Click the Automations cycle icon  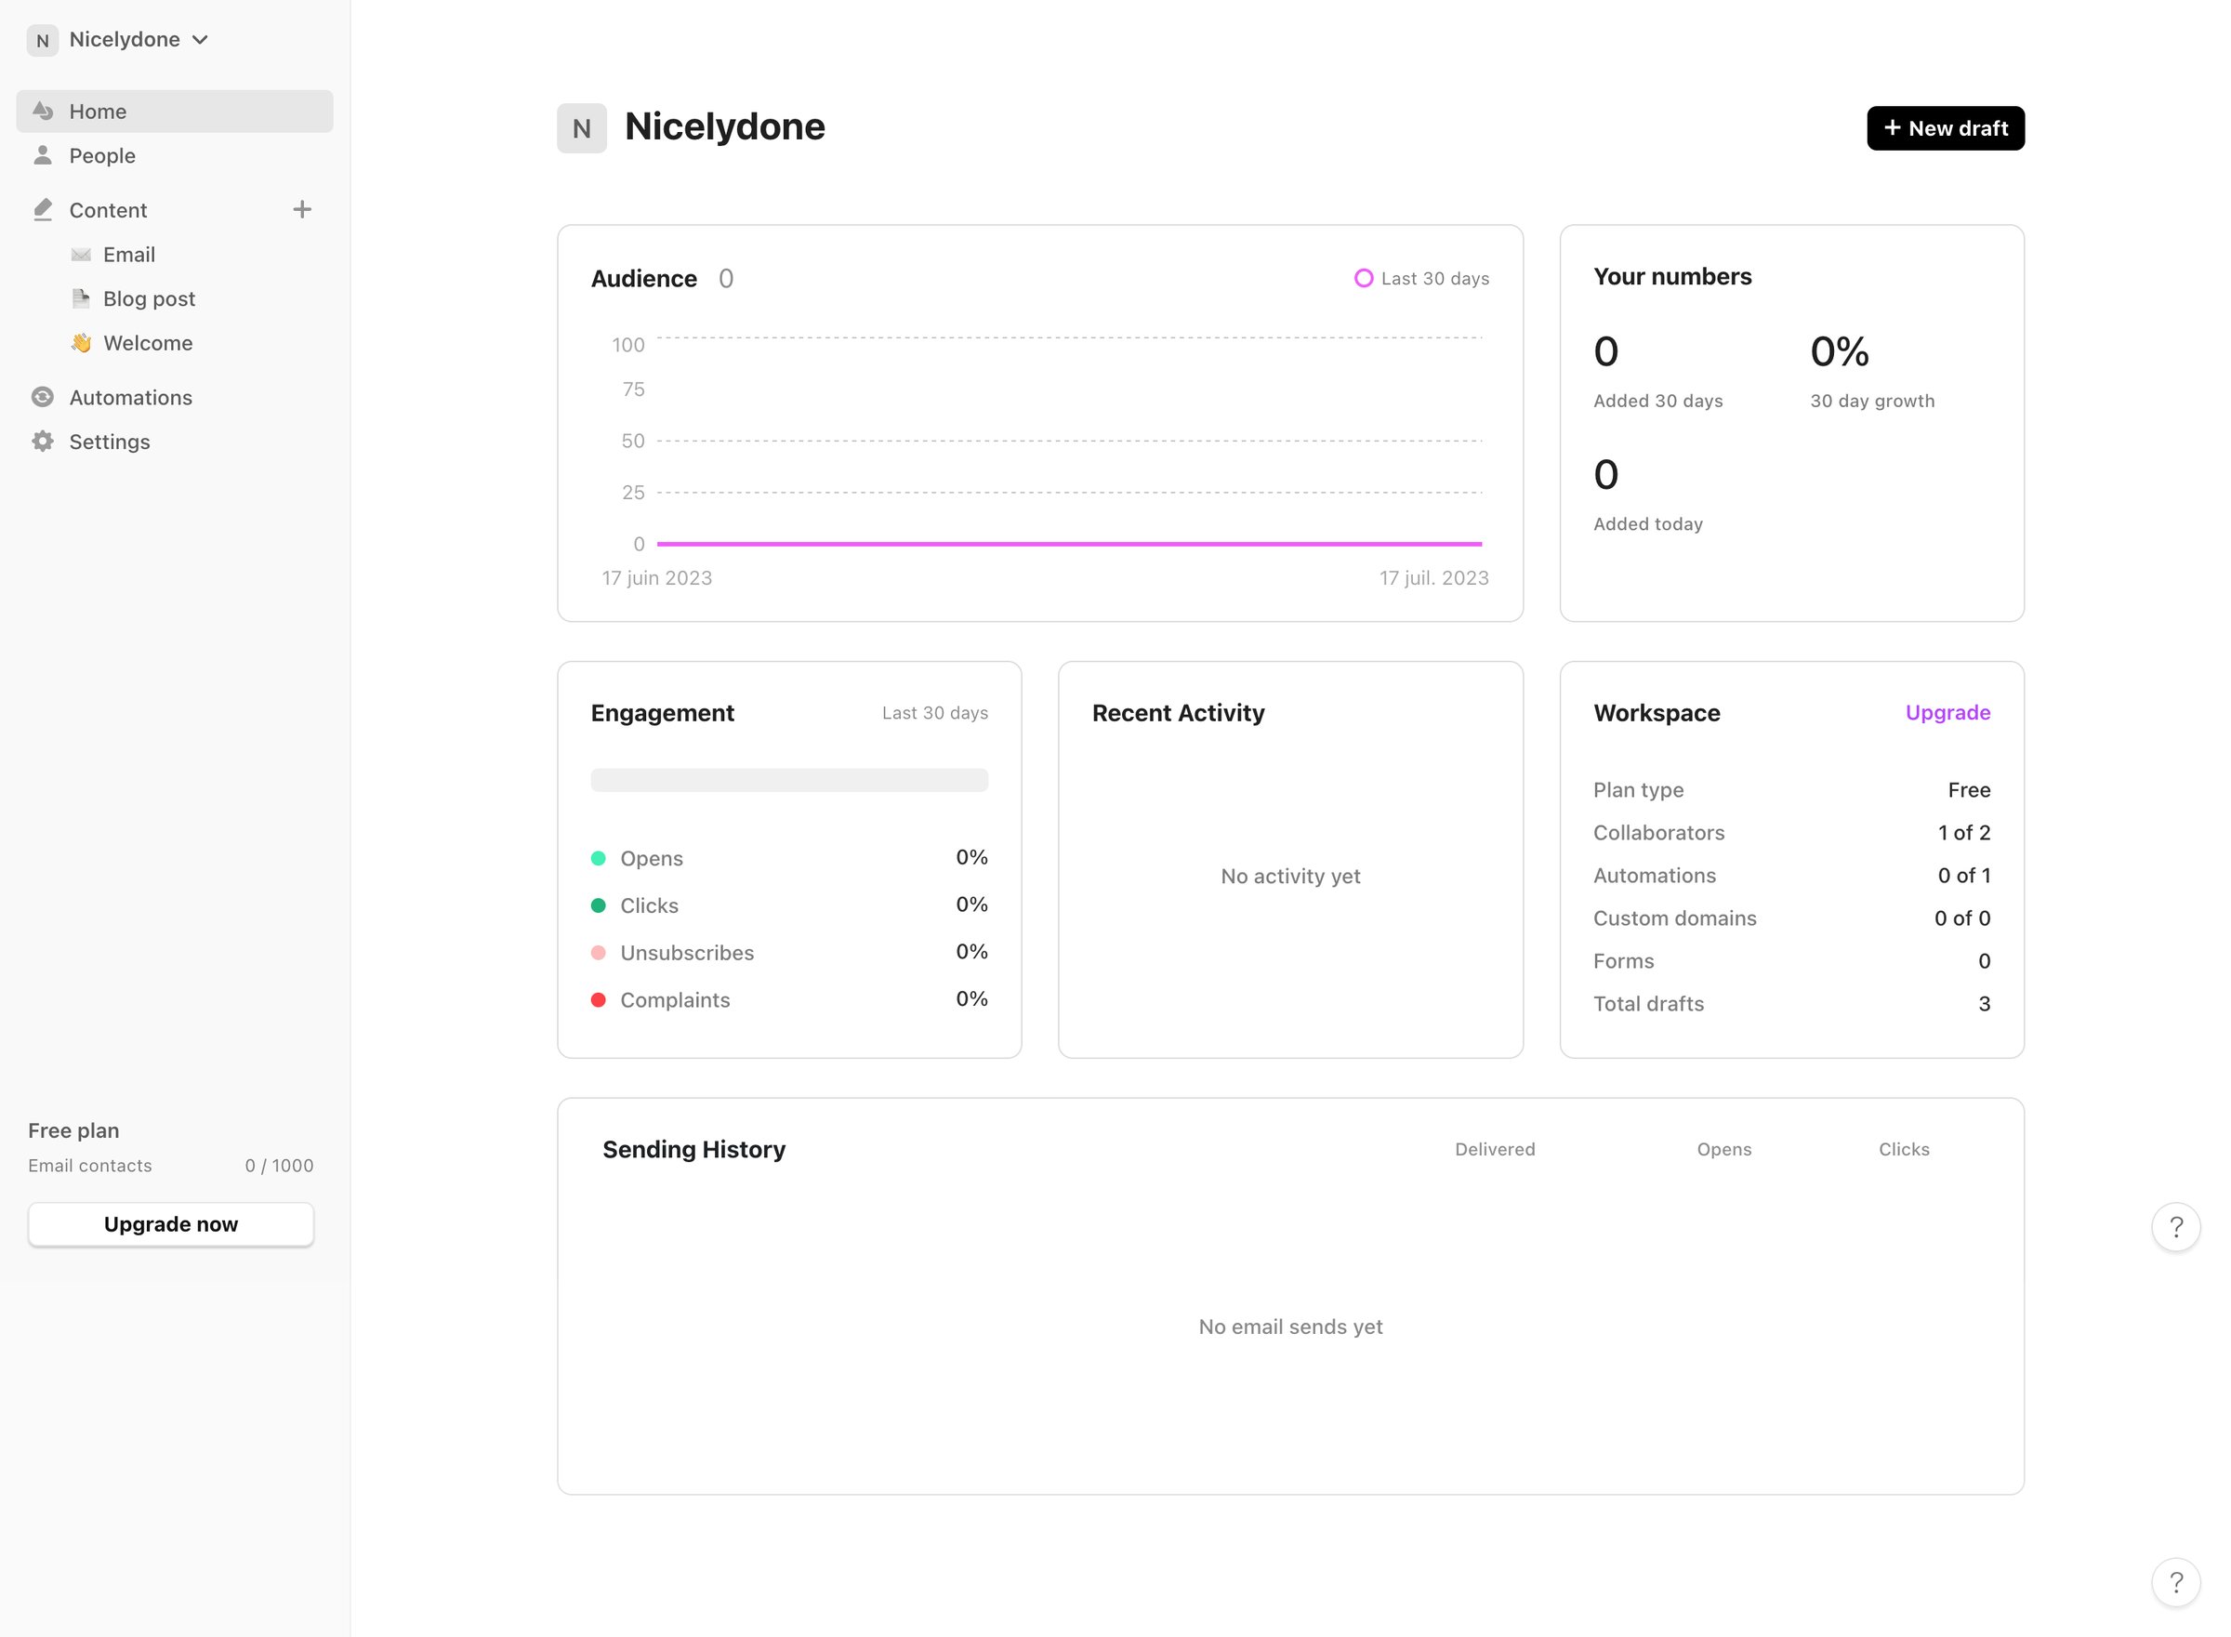(x=43, y=397)
